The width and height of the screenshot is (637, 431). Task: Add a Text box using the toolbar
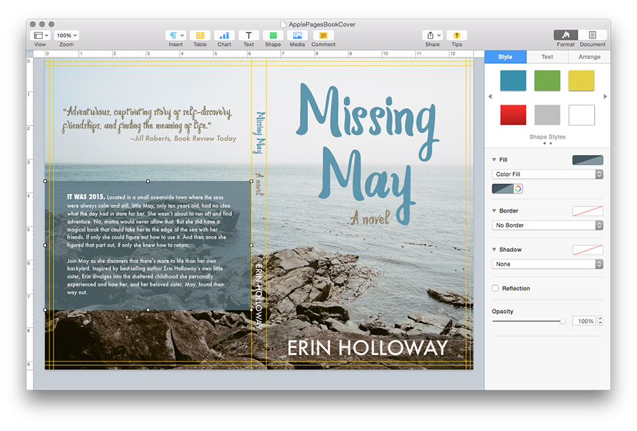point(248,35)
